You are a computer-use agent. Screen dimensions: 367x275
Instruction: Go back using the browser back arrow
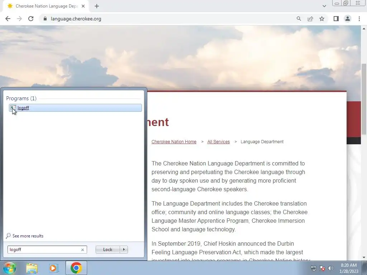point(8,19)
